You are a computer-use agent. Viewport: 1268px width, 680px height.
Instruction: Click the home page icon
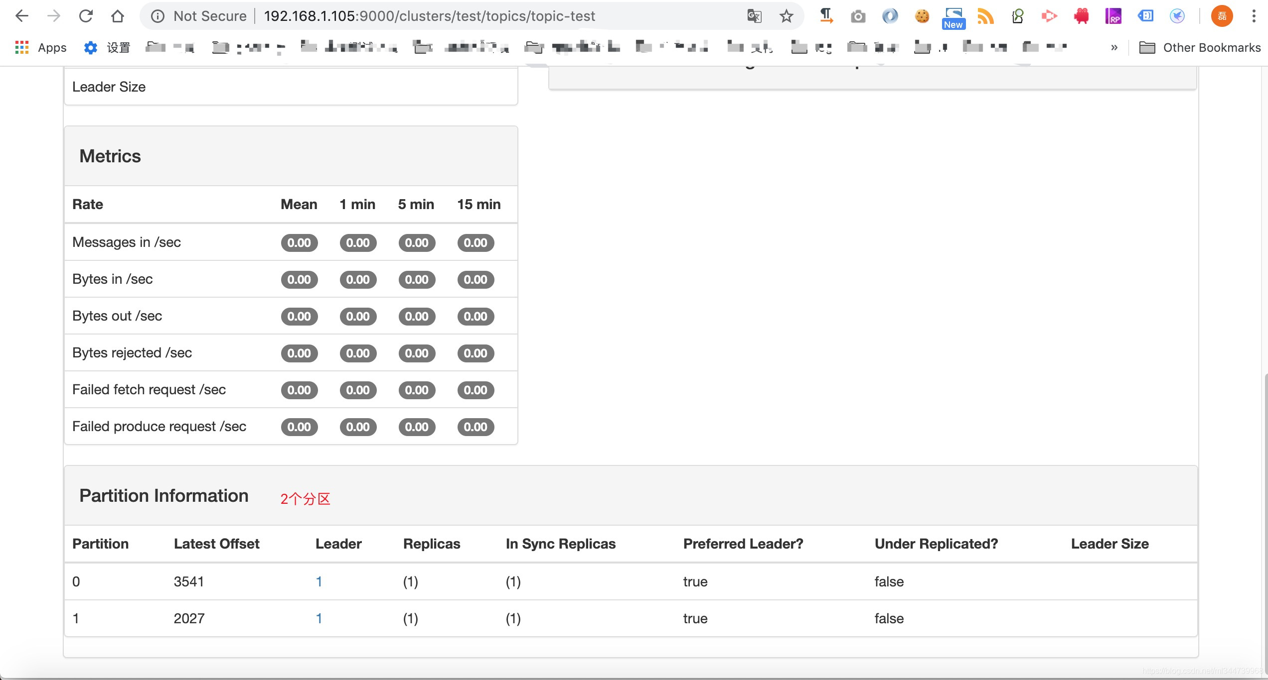coord(118,16)
